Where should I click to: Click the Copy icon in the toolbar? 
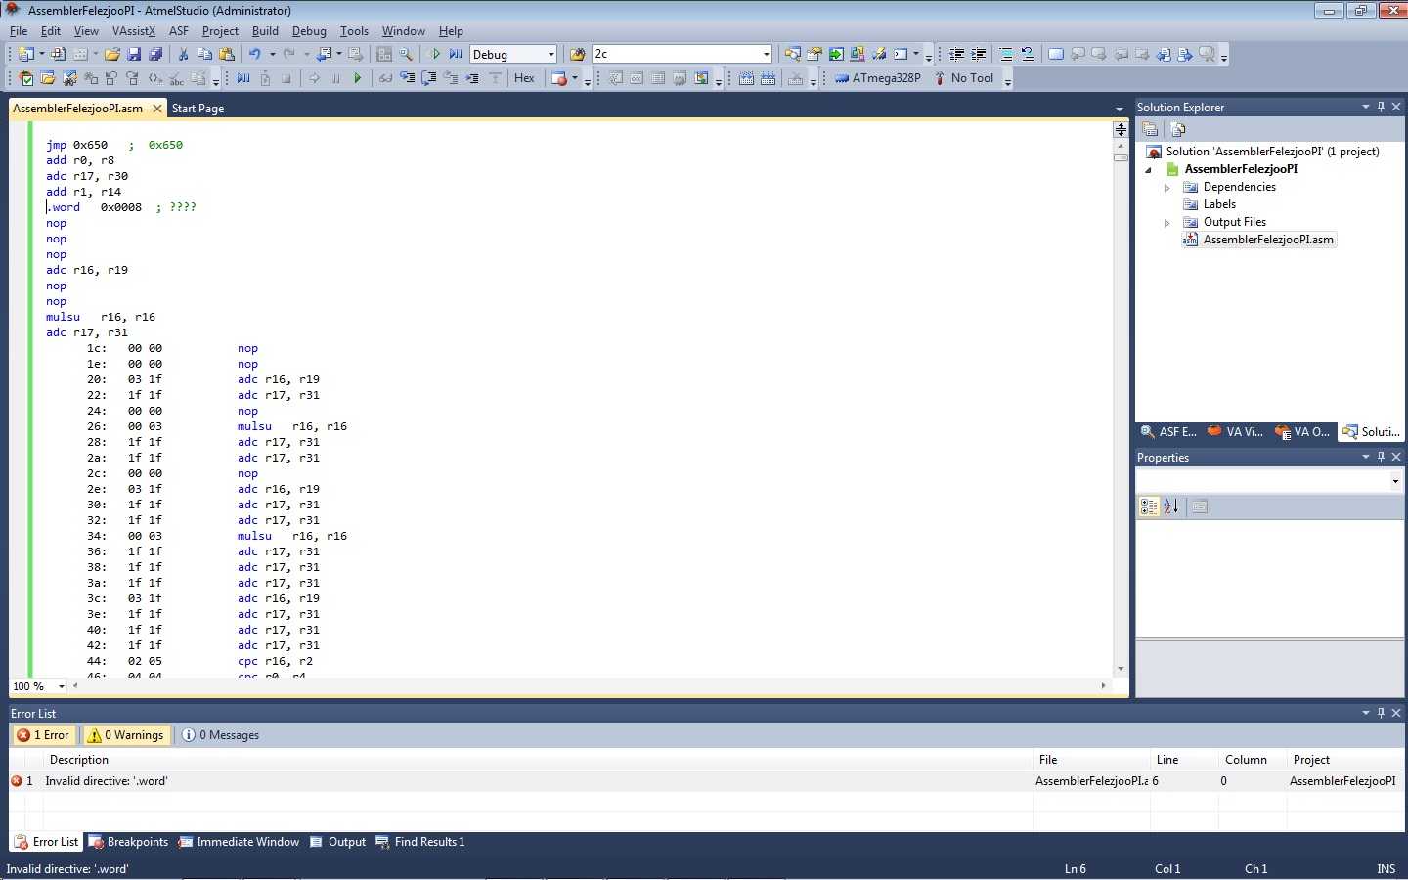coord(204,55)
